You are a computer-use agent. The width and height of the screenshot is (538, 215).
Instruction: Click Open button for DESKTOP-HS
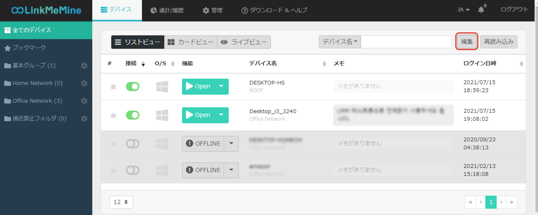(198, 86)
